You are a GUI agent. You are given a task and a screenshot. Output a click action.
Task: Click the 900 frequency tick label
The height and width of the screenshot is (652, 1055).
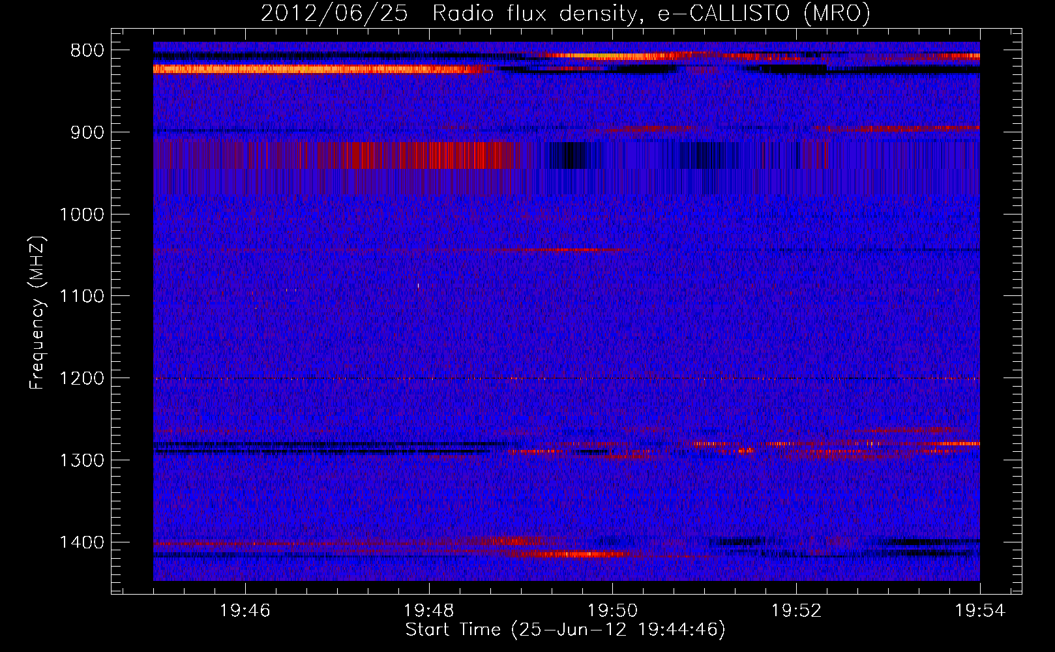(87, 132)
